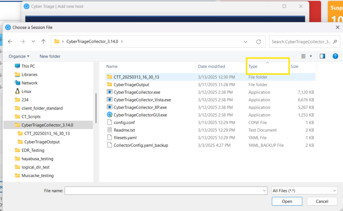This screenshot has width=343, height=211.
Task: Click the forward navigation arrow
Action: (23, 41)
